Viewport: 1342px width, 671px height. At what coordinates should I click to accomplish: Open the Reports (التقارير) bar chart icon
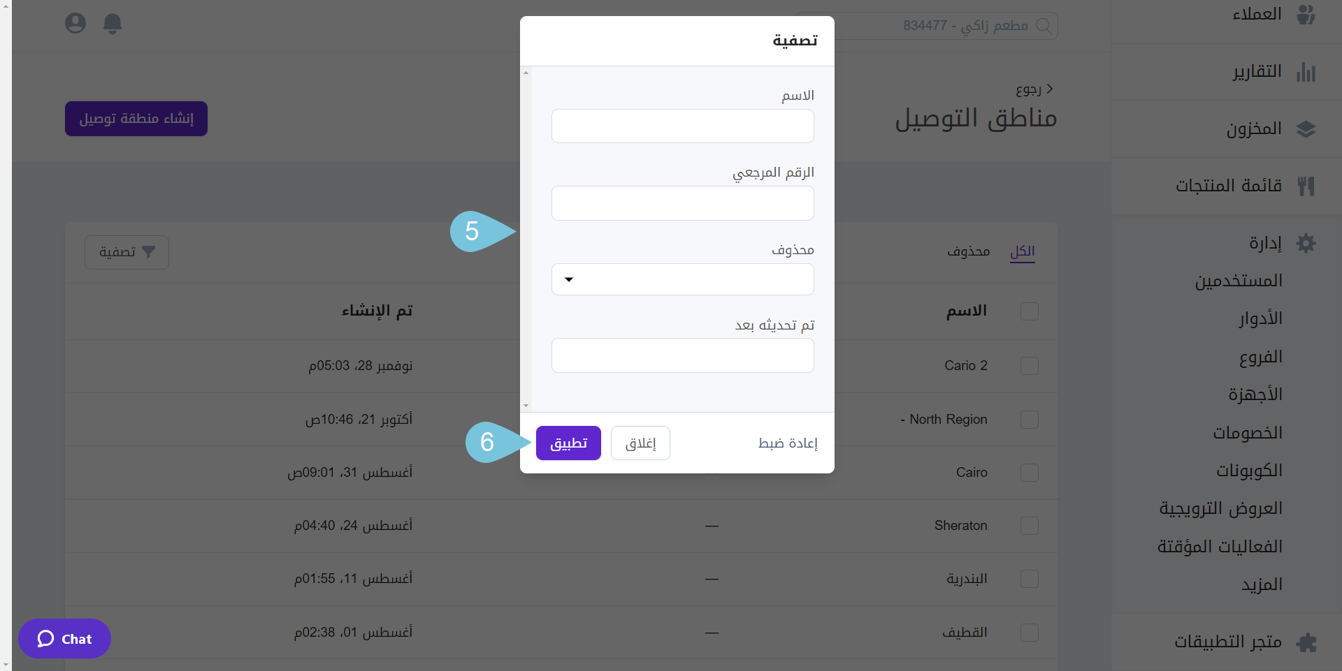1306,72
